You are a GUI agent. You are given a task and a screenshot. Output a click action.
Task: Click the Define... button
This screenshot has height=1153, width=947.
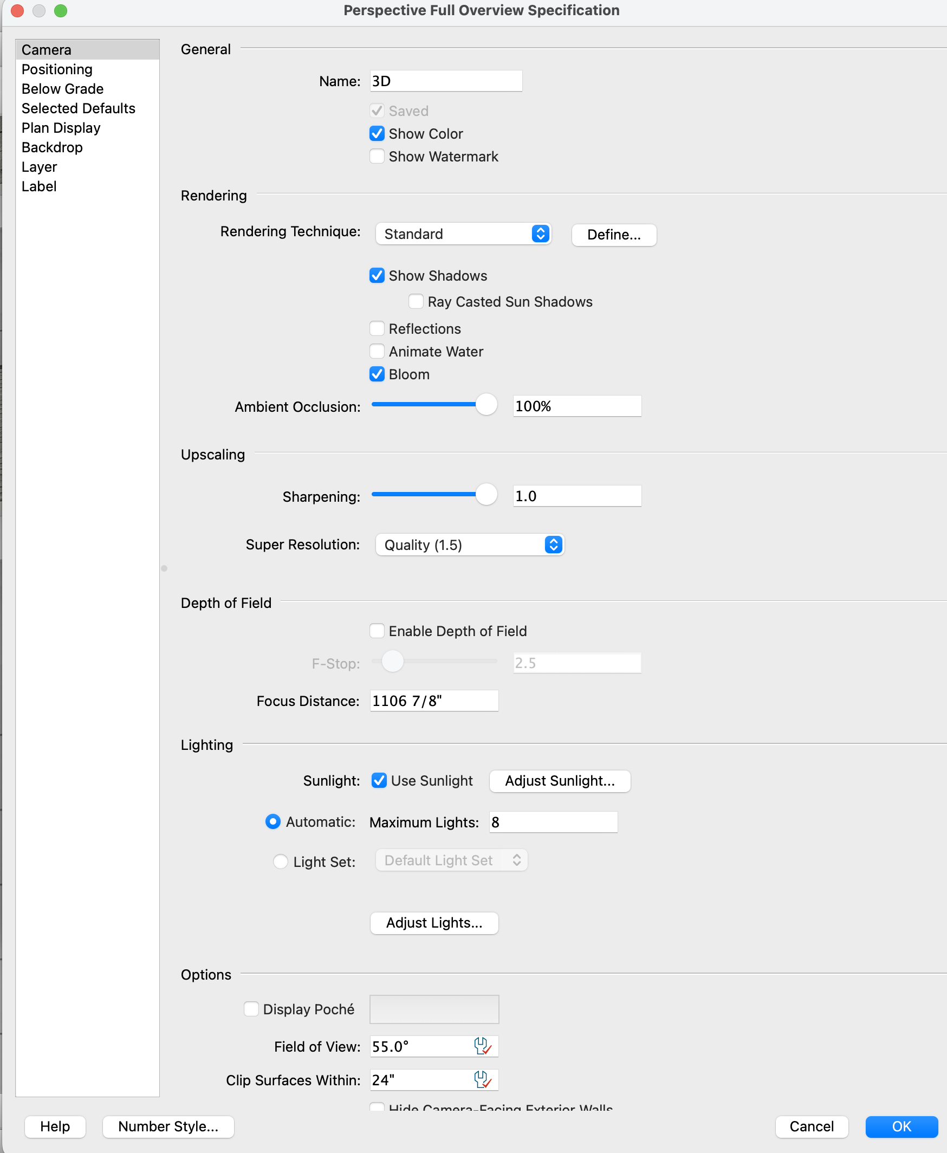coord(614,235)
